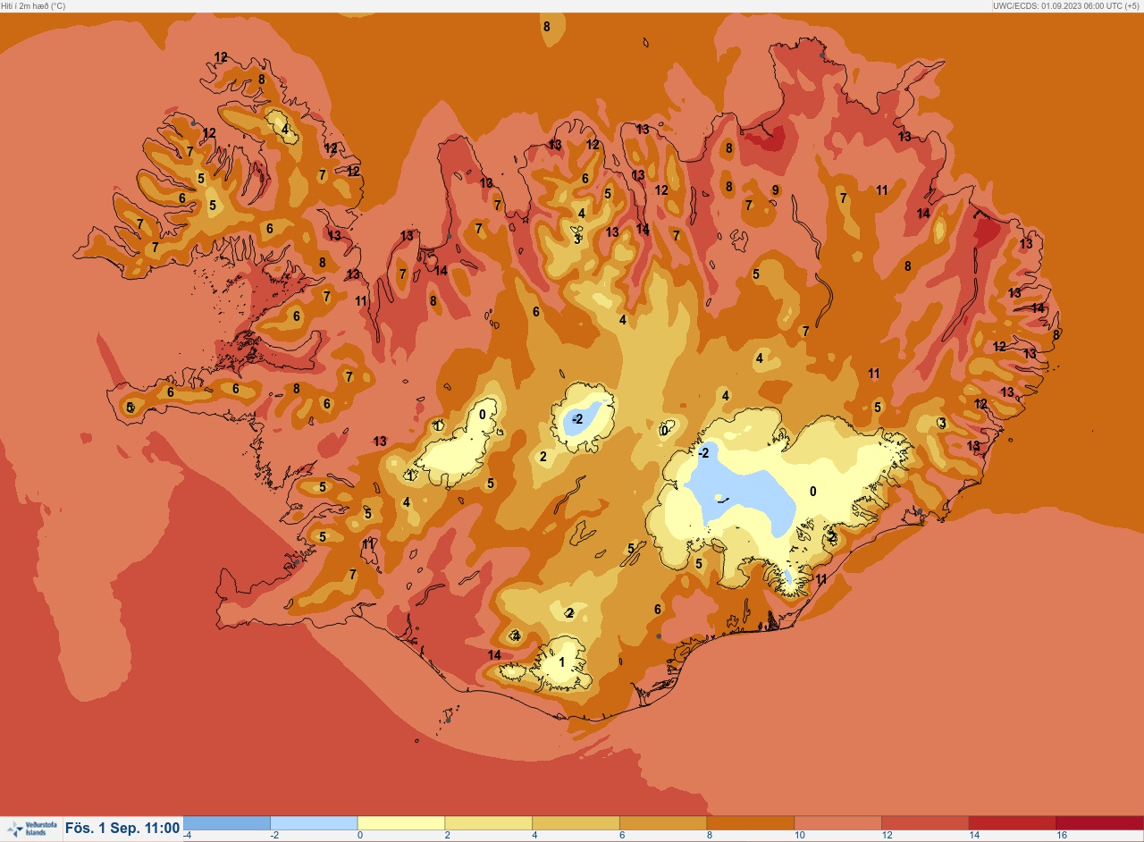Choose the legend swatch between 6 and 8

tap(663, 822)
